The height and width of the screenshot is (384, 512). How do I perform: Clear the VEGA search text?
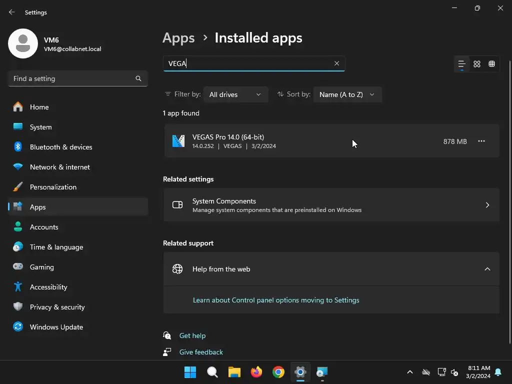(336, 63)
